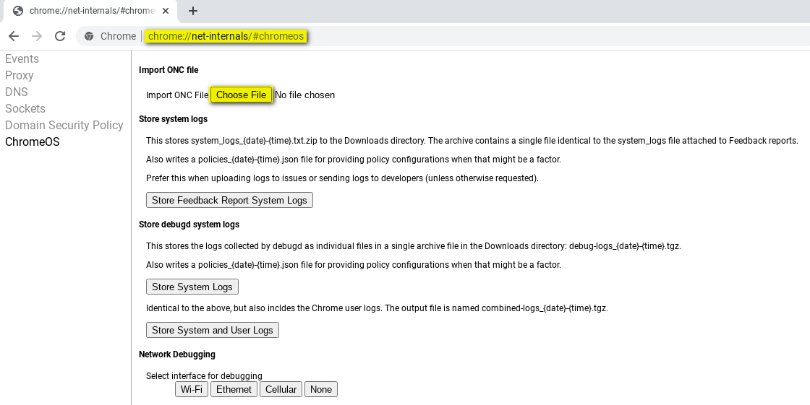This screenshot has width=810, height=405.
Task: Go to the DNS section
Action: tap(17, 92)
